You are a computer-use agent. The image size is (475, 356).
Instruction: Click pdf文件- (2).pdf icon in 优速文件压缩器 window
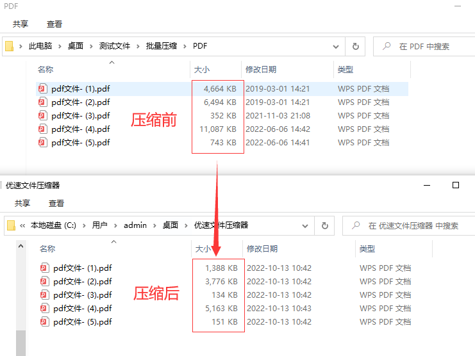click(44, 282)
